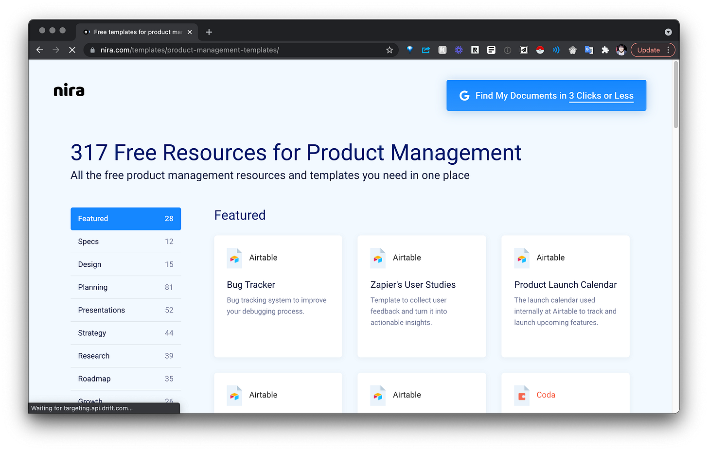Click the padlock site info icon
708x451 pixels.
[92, 50]
